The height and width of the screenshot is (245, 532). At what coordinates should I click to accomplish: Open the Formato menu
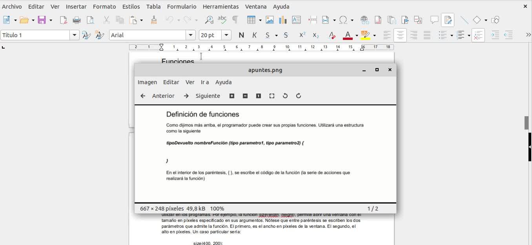pos(104,7)
